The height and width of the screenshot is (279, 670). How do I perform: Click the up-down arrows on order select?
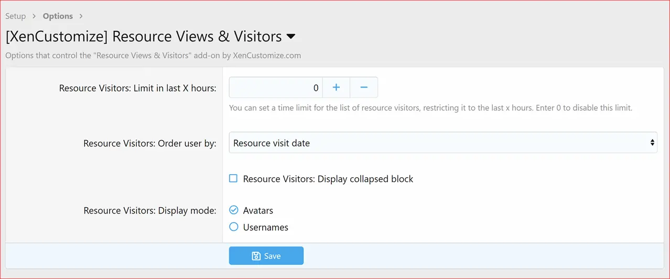coord(652,143)
